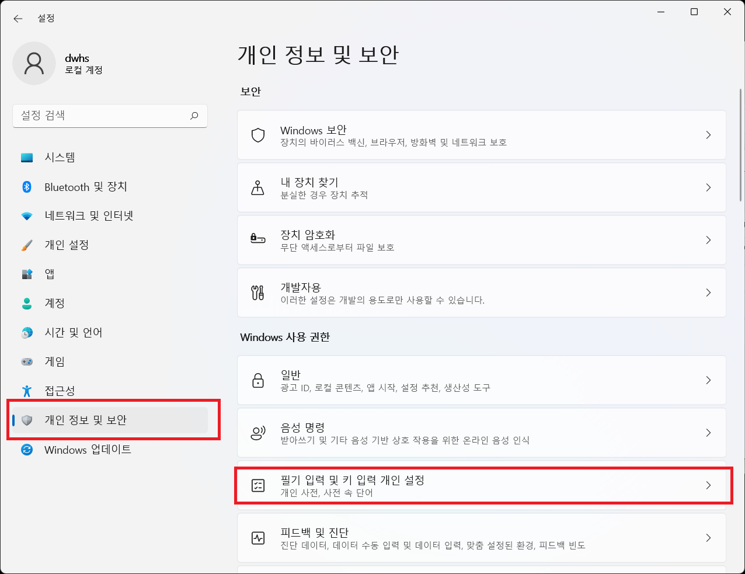Click the Windows 보안 shield icon

coord(257,135)
